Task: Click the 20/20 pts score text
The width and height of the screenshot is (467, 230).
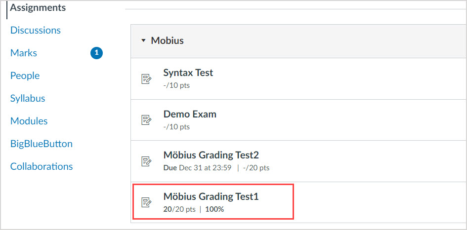Action: click(179, 209)
